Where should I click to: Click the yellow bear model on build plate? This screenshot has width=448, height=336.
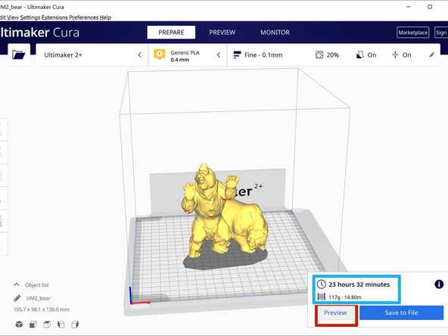225,212
